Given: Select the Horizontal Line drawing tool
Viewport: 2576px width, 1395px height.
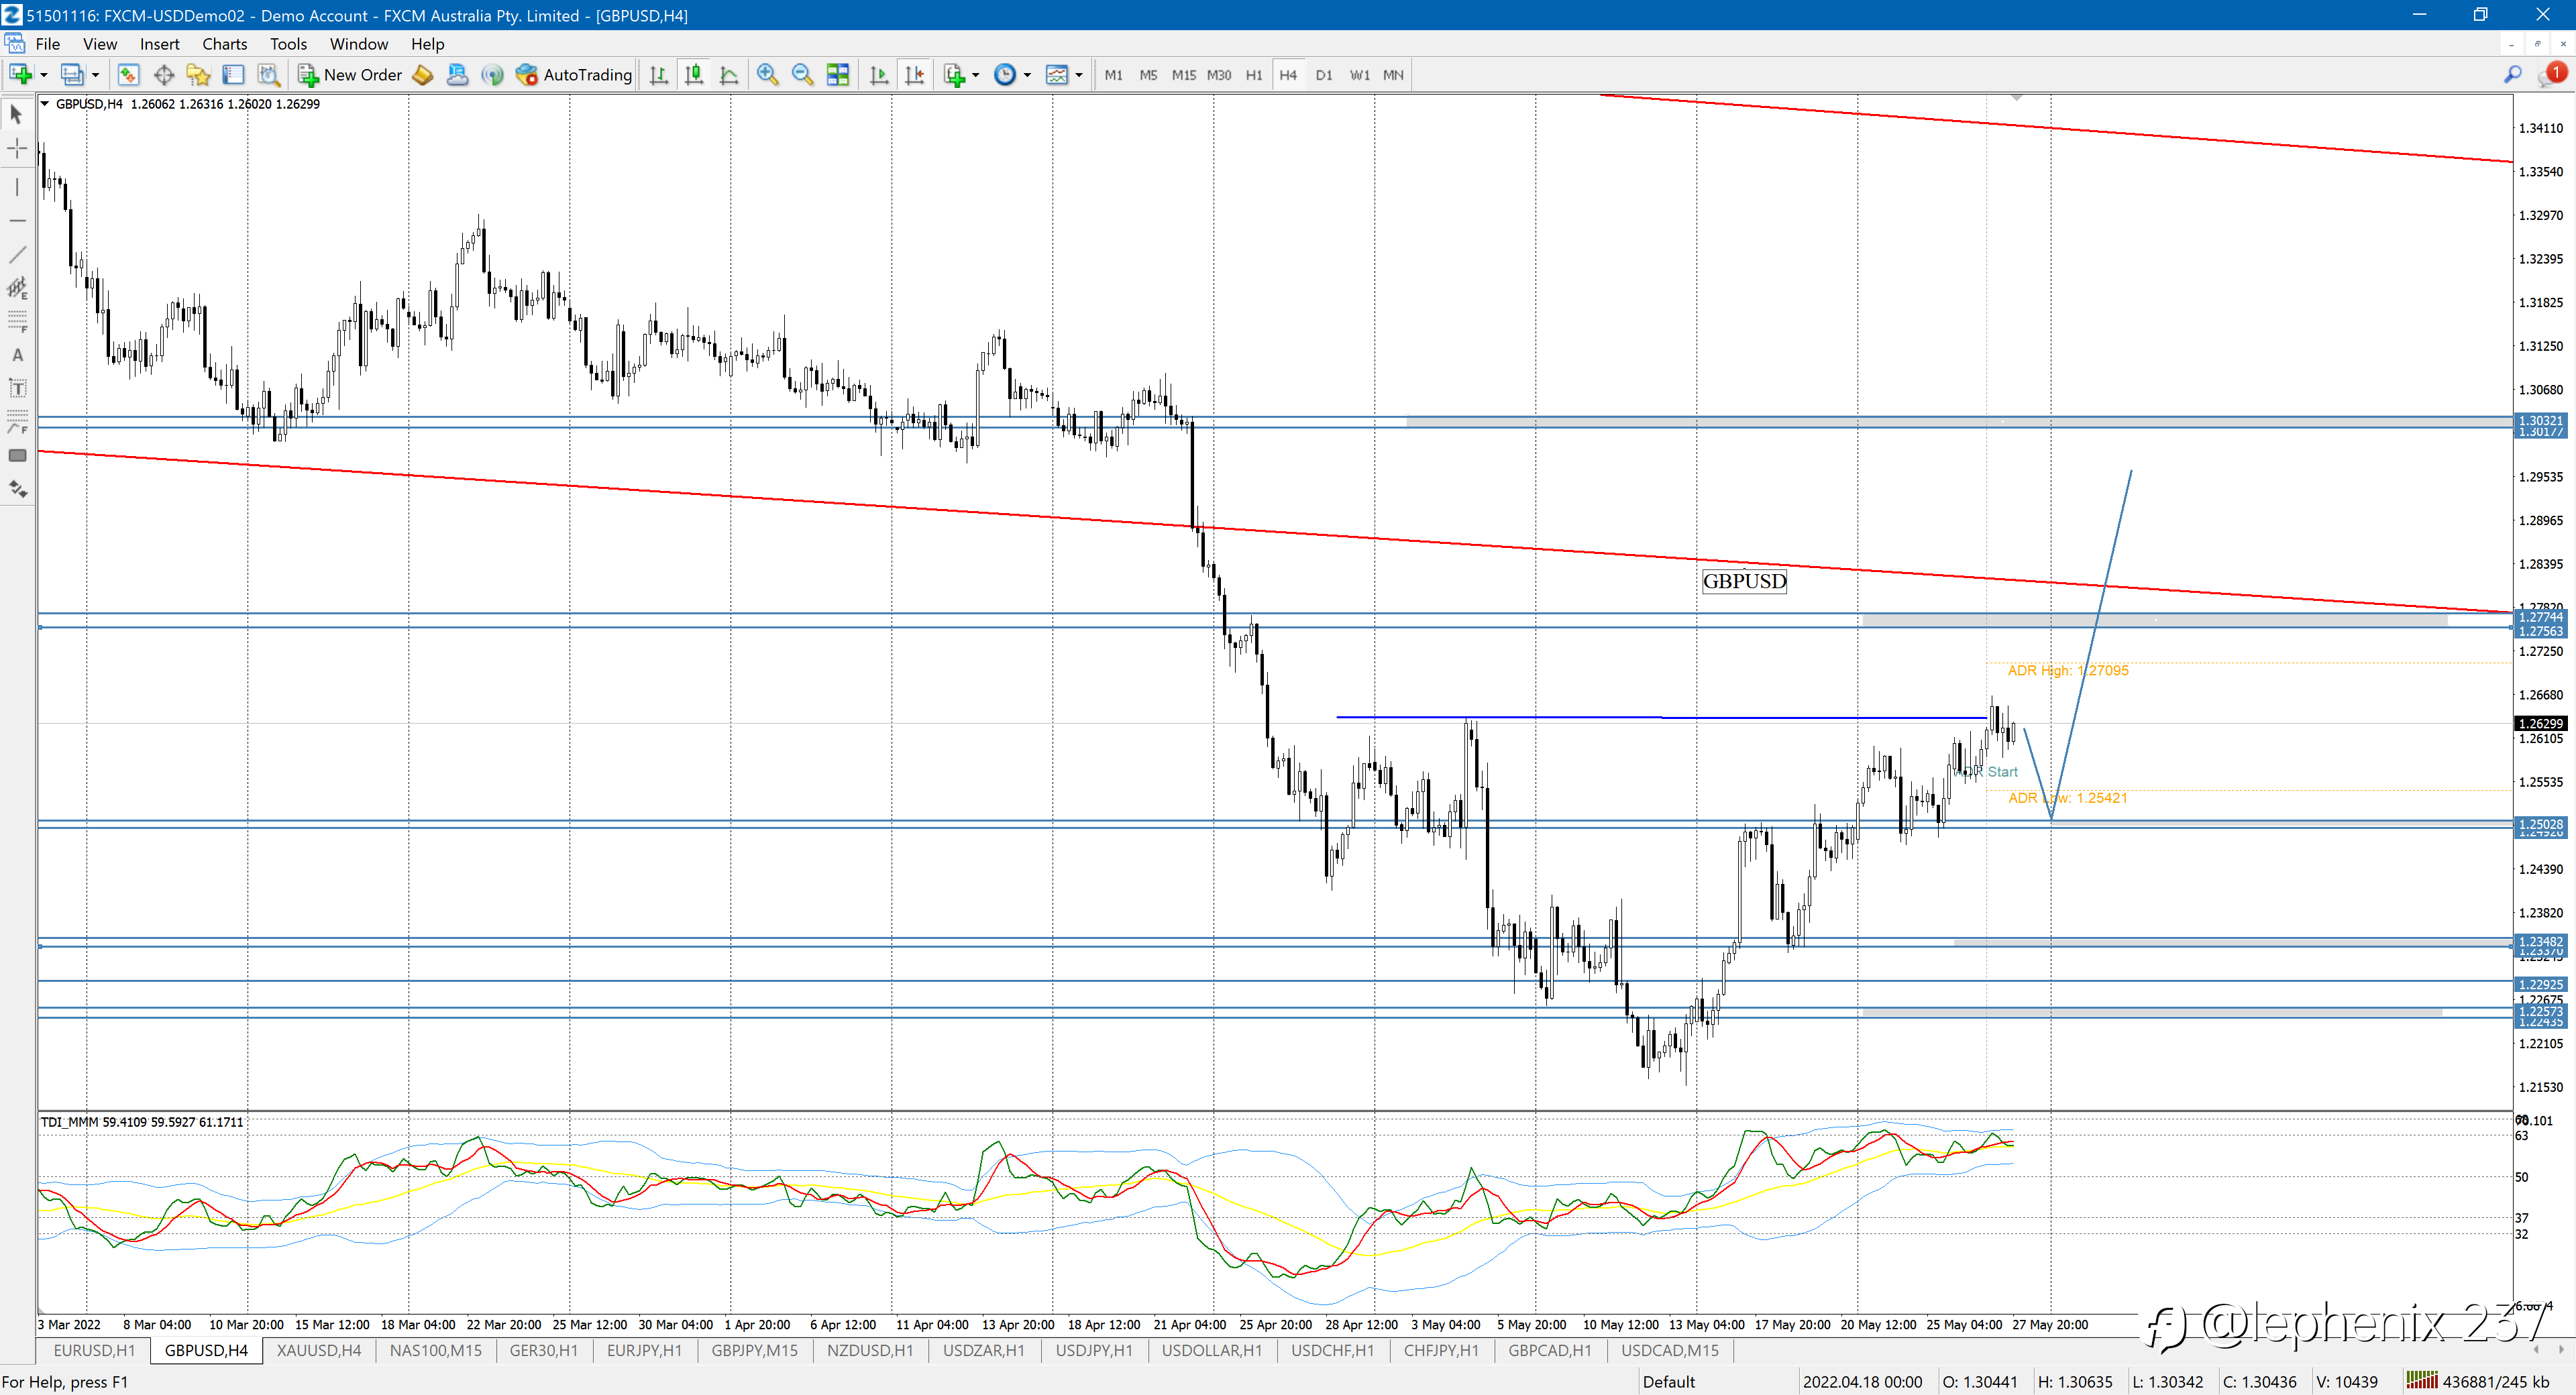Looking at the screenshot, I should point(17,220).
